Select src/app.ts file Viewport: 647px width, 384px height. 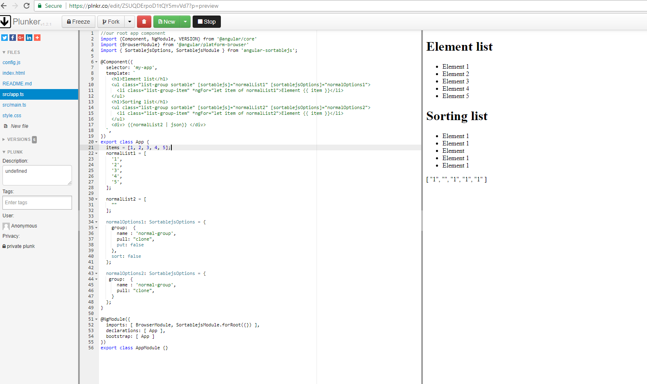tap(39, 94)
